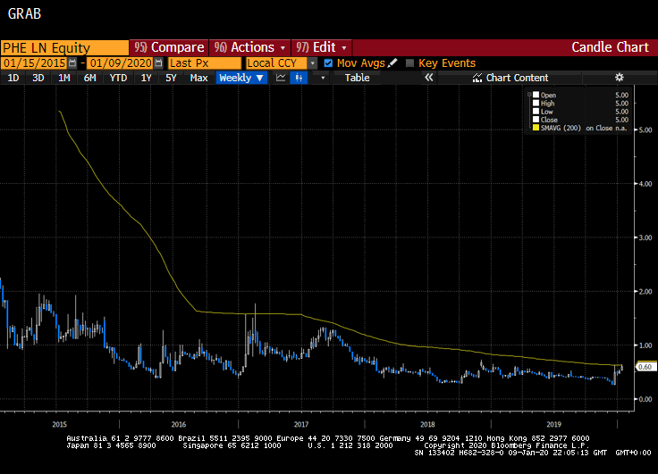Select the 6M range tab
This screenshot has width=658, height=474.
[x=89, y=78]
